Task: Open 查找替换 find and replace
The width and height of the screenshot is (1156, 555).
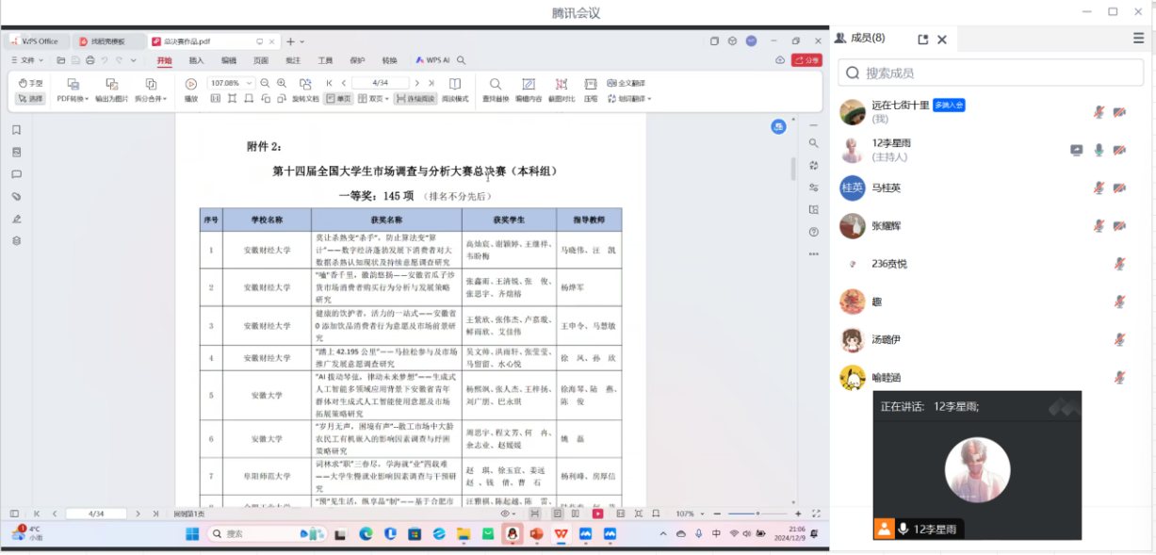Action: pyautogui.click(x=496, y=85)
